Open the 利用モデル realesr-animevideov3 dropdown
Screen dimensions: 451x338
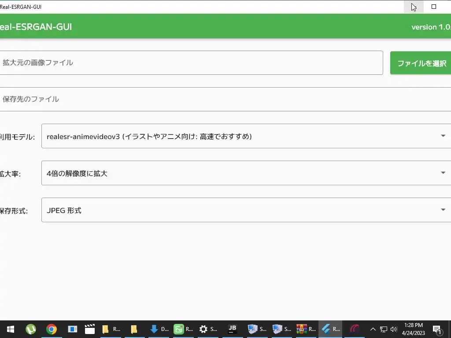246,136
